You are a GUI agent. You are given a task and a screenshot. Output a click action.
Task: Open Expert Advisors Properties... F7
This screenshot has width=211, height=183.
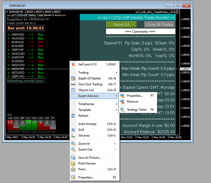click(138, 96)
